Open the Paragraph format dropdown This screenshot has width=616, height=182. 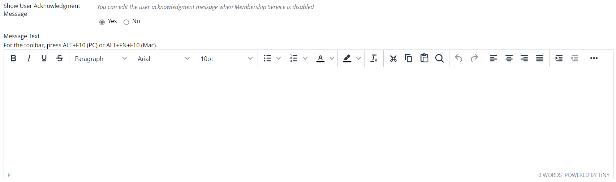click(100, 58)
